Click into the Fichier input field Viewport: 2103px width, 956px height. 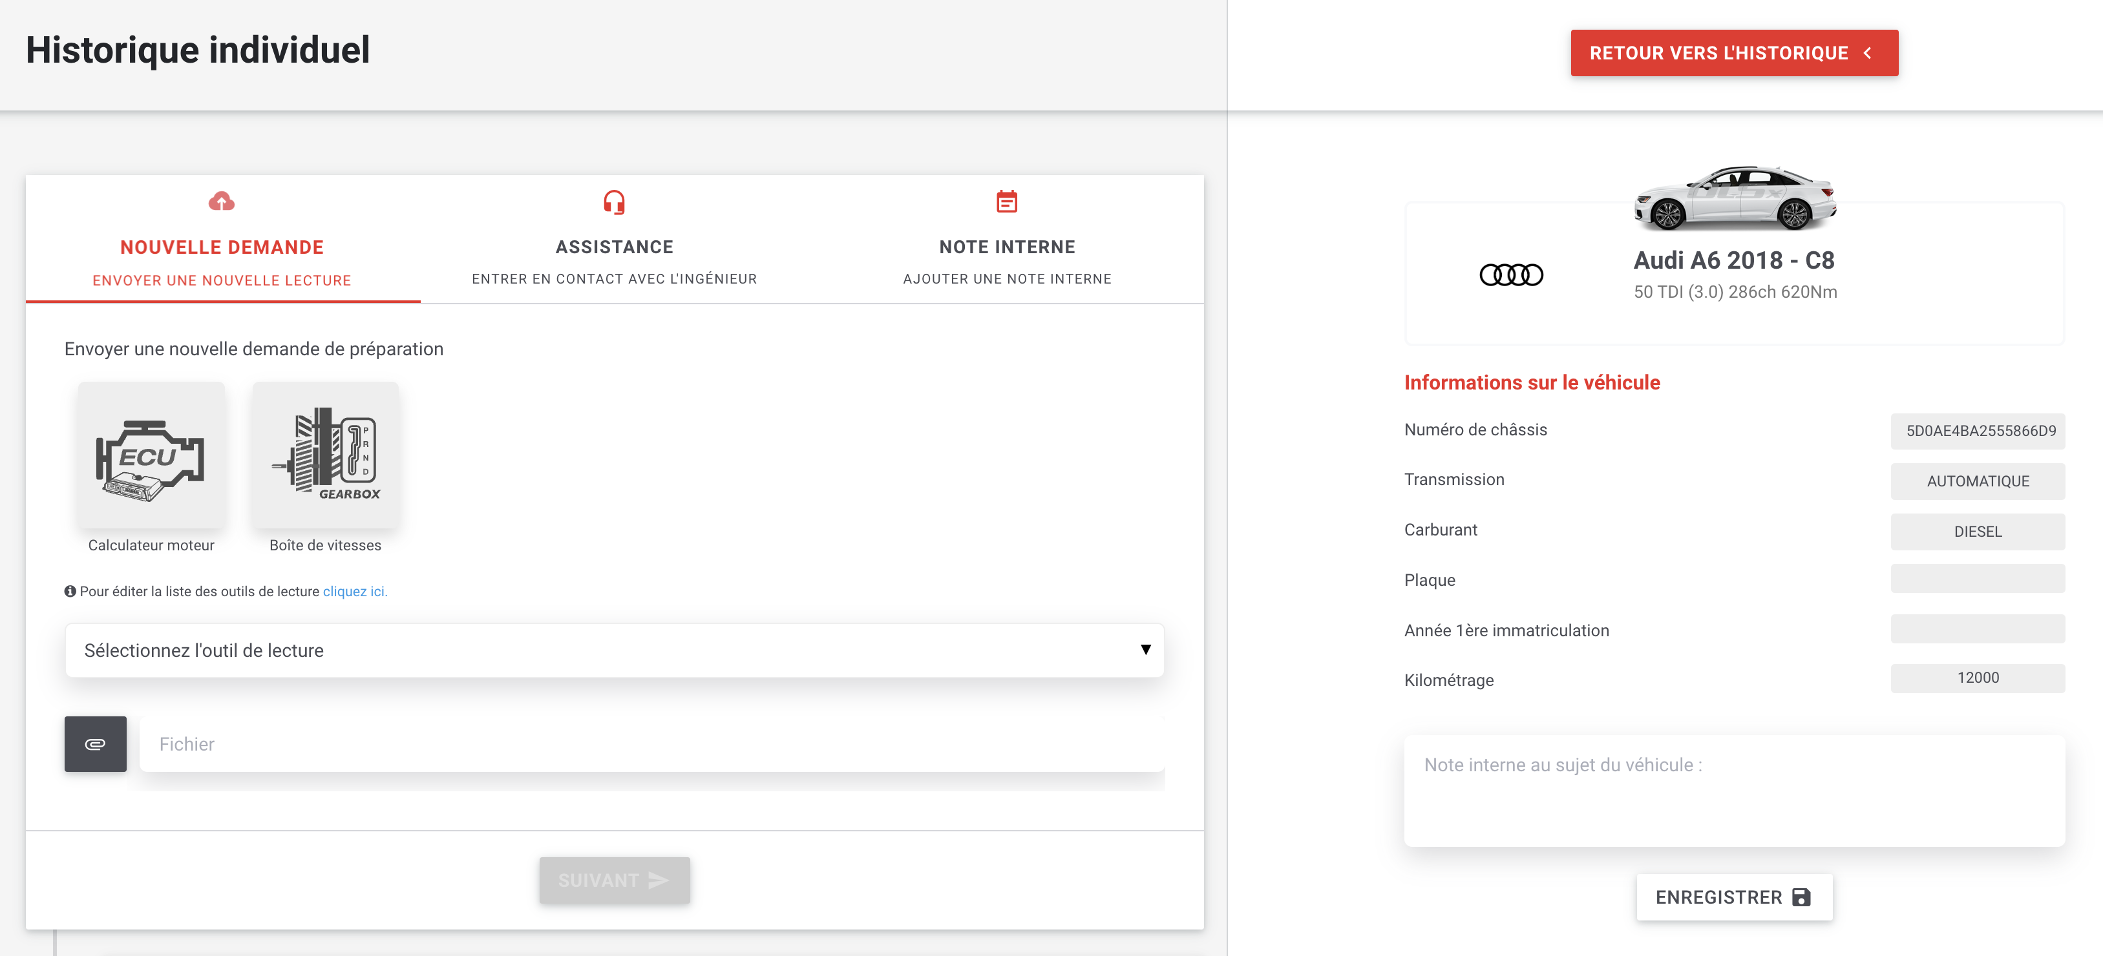[651, 744]
